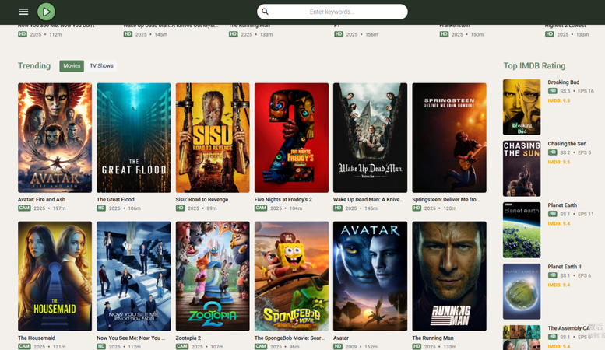Open the Zootopia 2 poster
The height and width of the screenshot is (350, 605).
click(213, 276)
